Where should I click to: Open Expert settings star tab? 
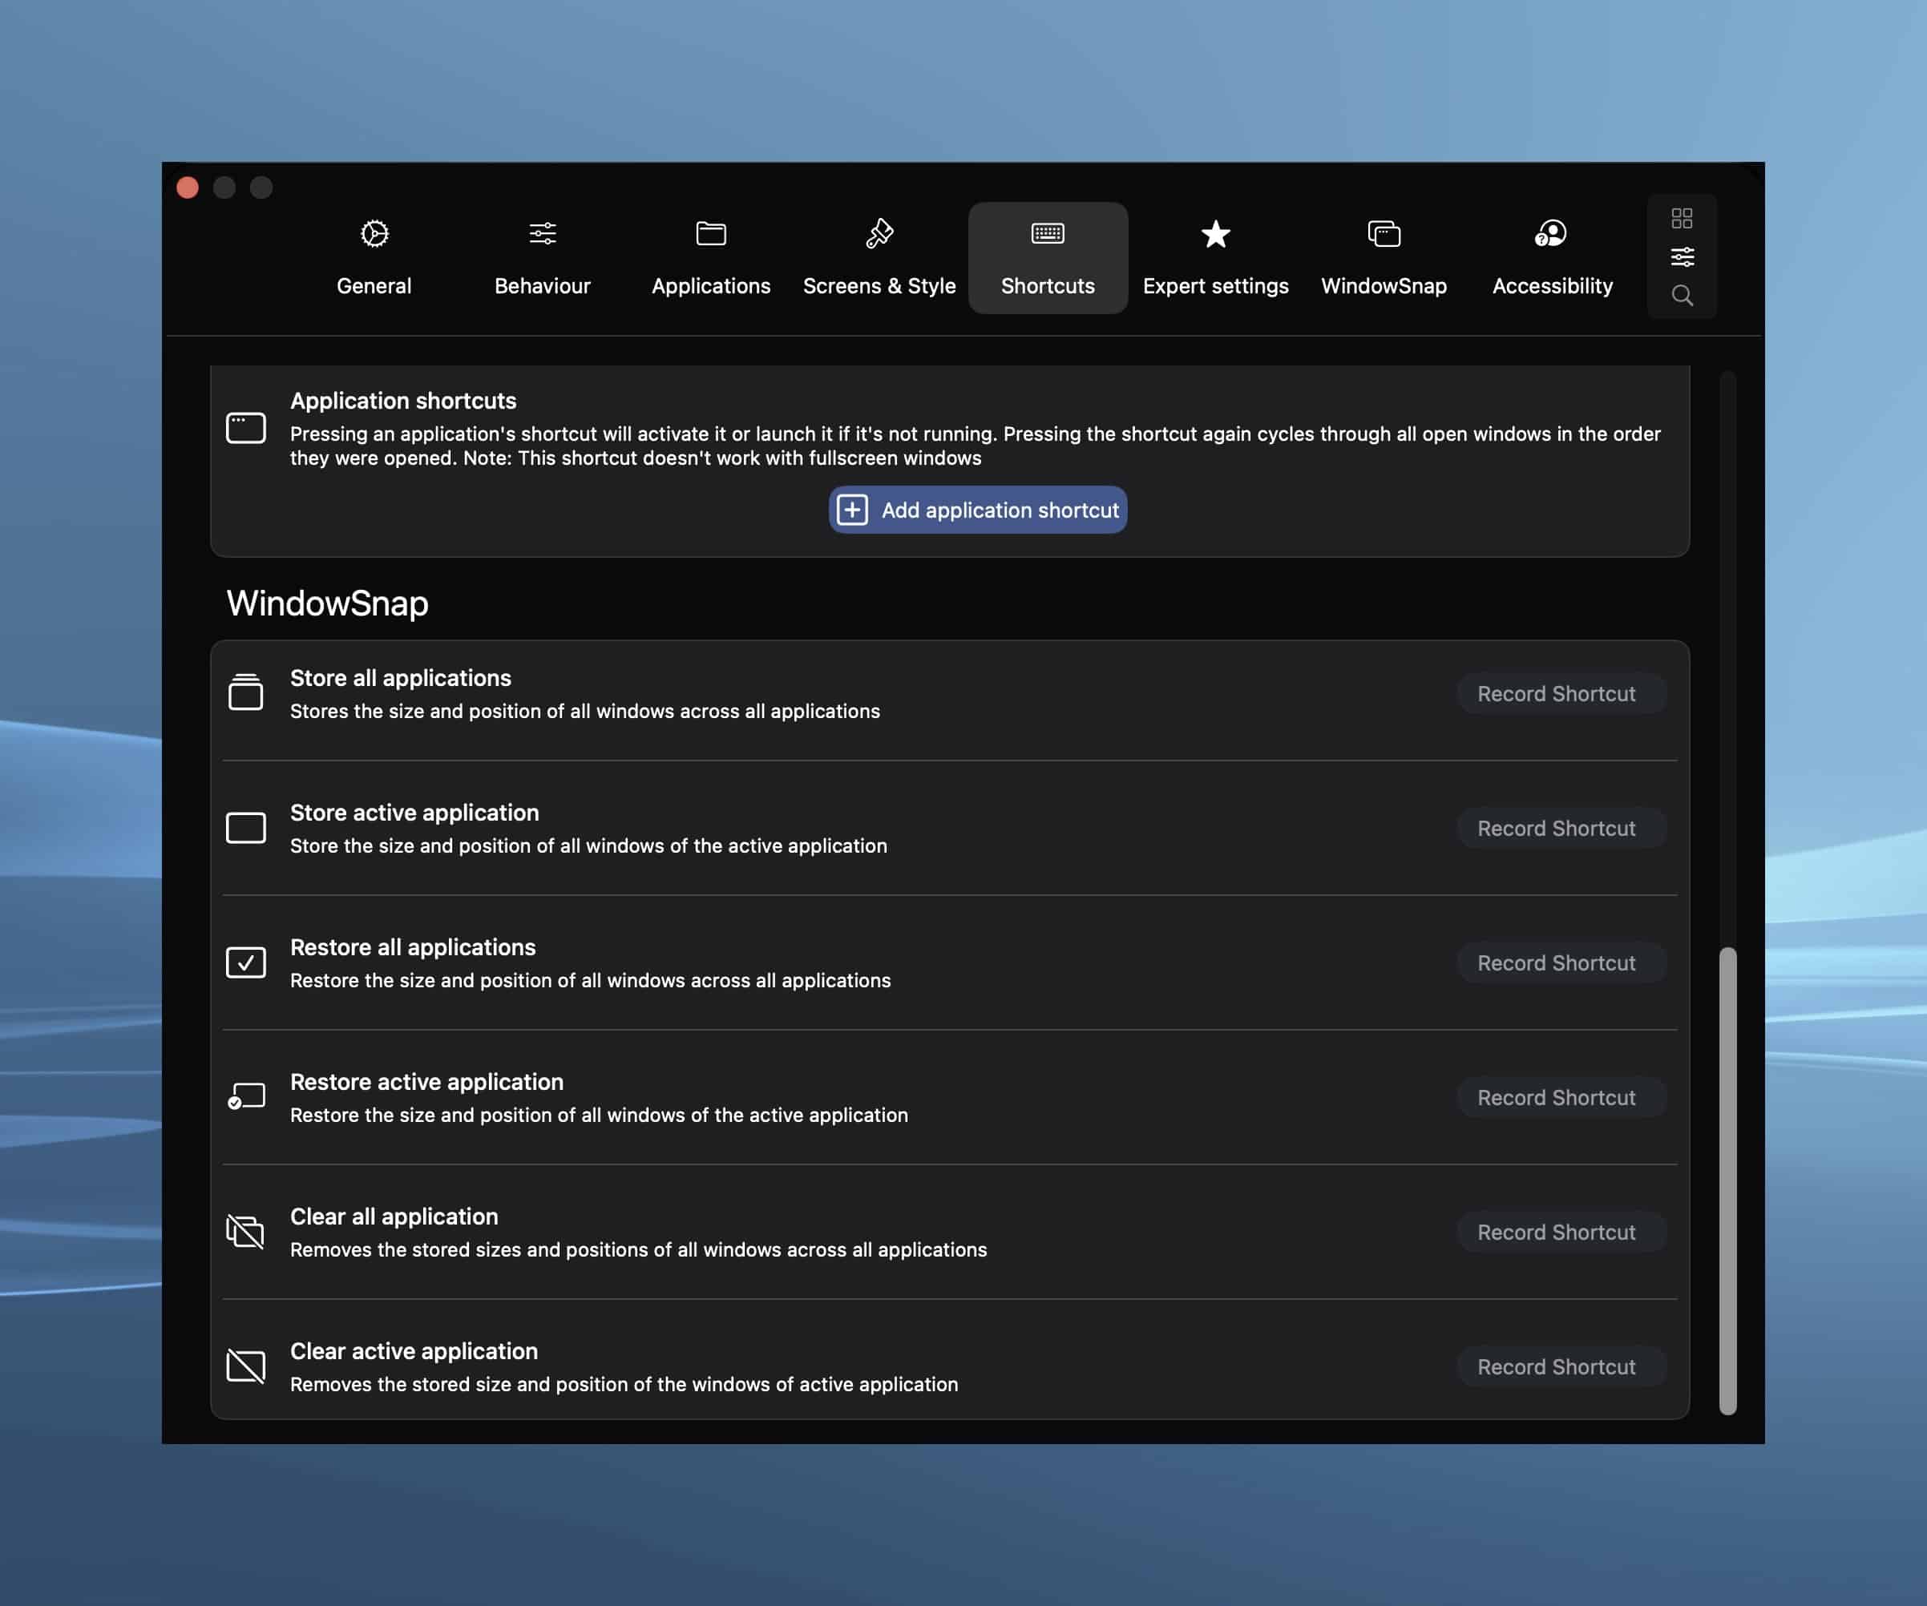point(1215,258)
